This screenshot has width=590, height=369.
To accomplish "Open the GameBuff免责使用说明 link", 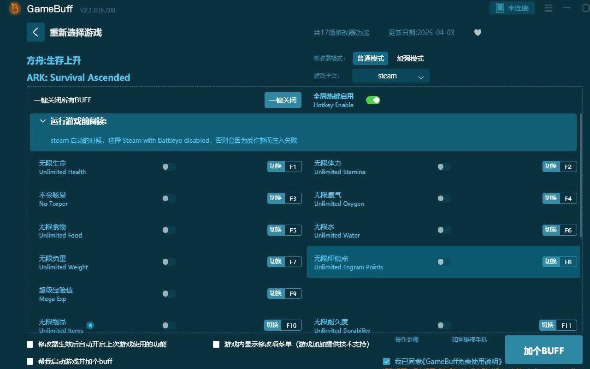I will [x=461, y=362].
